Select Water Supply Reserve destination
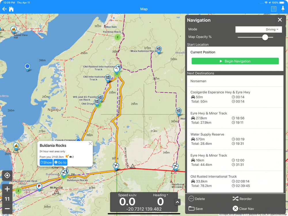Image resolution: width=288 pixels, height=216 pixels. 235,139
